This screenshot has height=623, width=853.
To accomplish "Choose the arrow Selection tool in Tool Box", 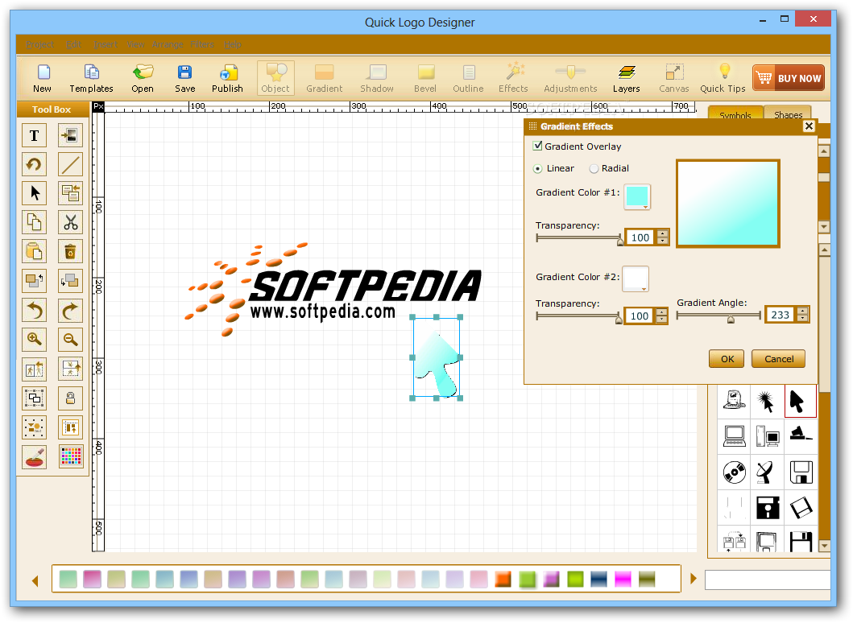I will [35, 193].
